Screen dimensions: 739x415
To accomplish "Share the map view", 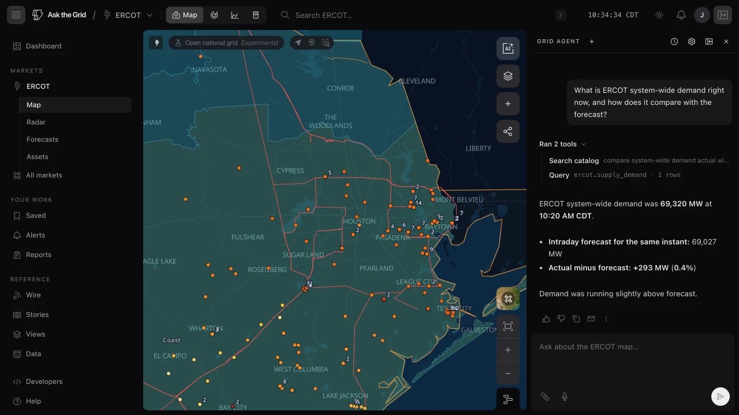I will [508, 131].
